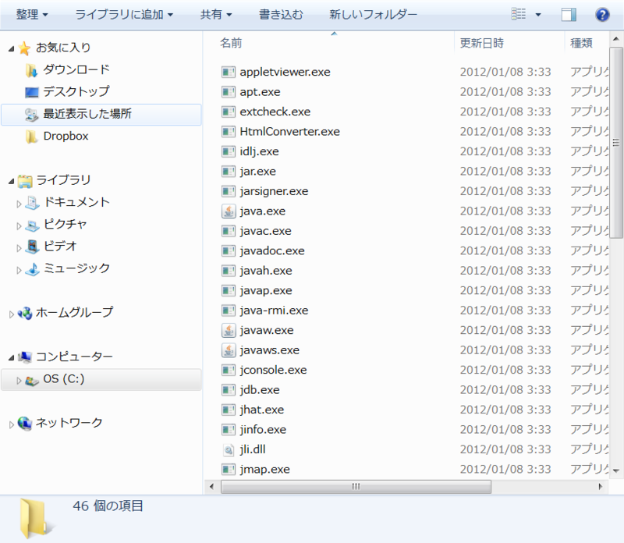The image size is (624, 543).
Task: Click the horizontal scrollbar right arrow
Action: coord(601,486)
